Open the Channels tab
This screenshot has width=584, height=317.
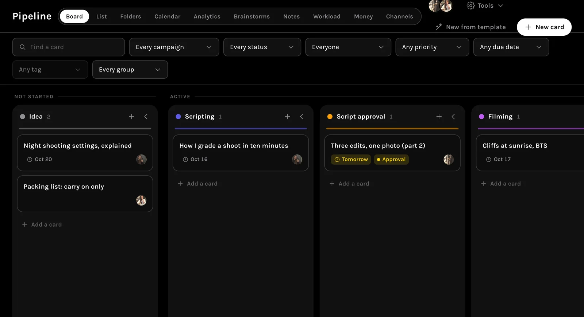[400, 16]
